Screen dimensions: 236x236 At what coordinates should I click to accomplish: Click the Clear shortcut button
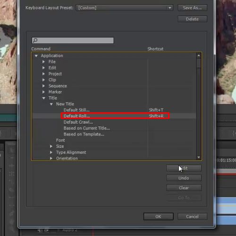[x=184, y=188]
